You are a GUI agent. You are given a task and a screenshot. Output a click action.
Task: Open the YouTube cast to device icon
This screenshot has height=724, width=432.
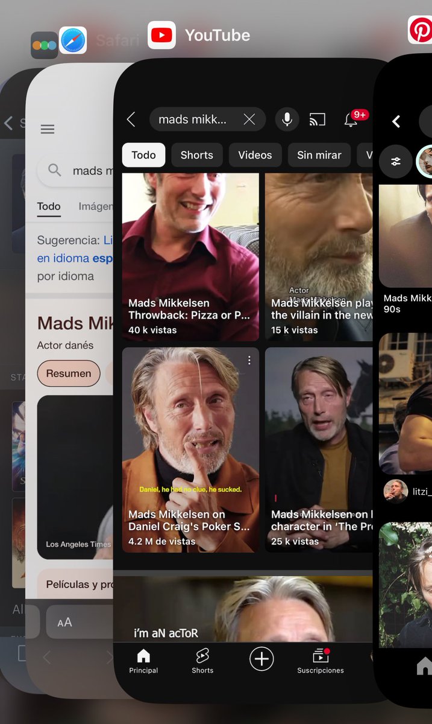pos(317,119)
